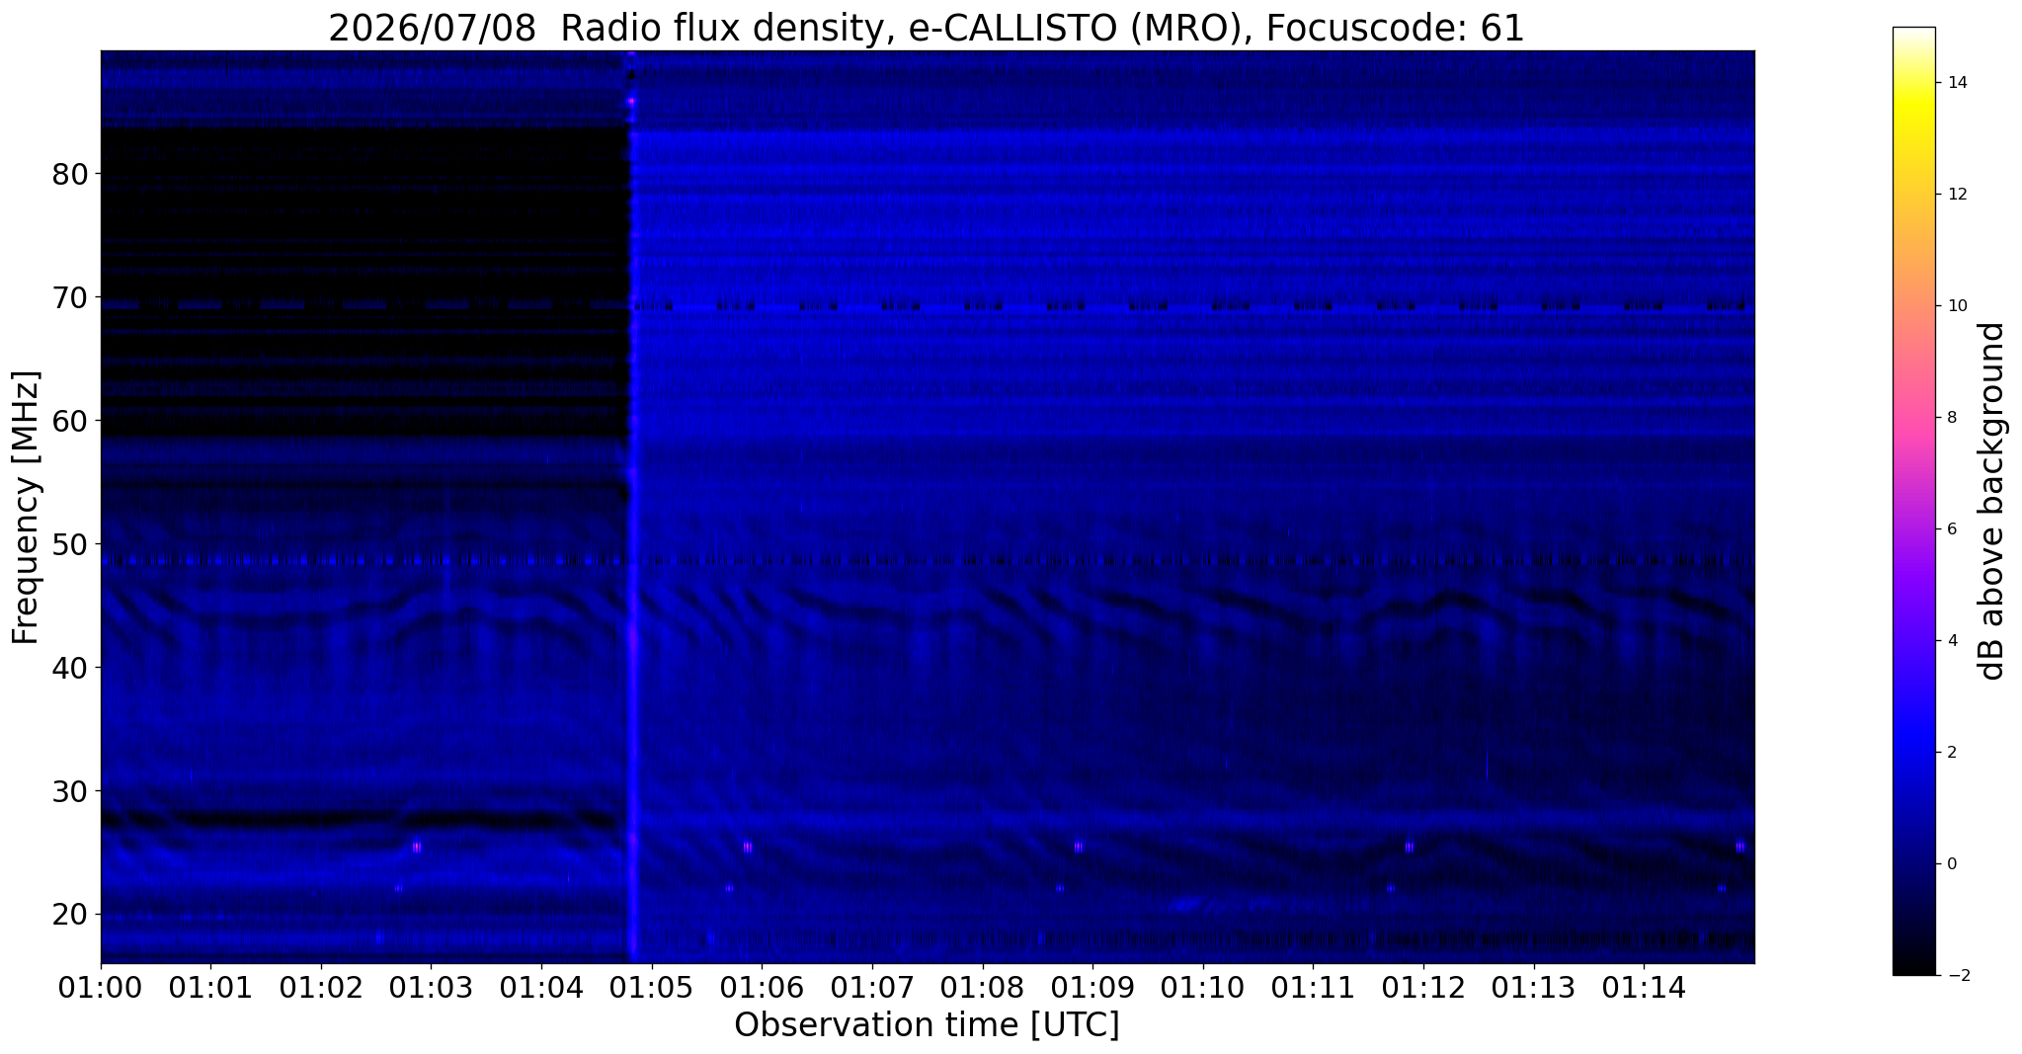The image size is (2022, 1054).
Task: Click the Frequency [MHz] axis label
Action: 26,507
